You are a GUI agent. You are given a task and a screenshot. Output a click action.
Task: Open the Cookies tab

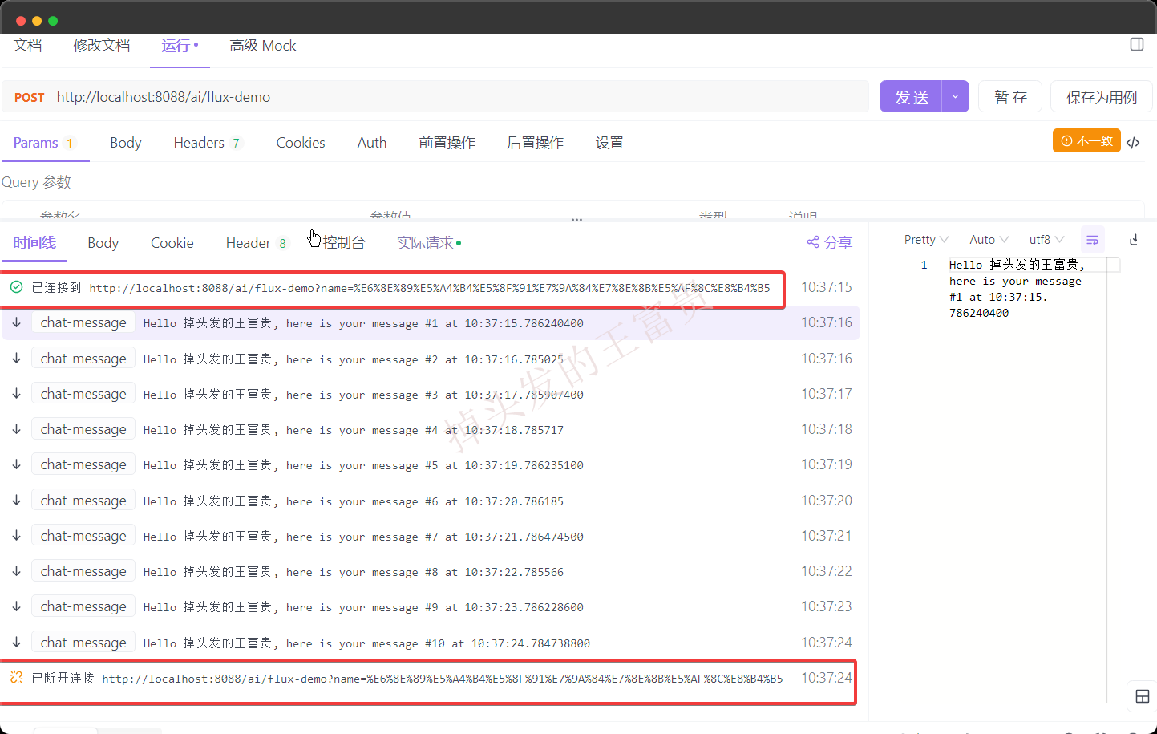[x=301, y=143]
